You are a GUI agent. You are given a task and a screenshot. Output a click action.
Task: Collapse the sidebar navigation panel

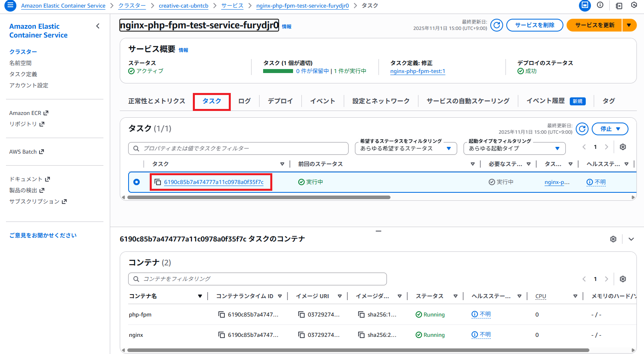[x=98, y=26]
